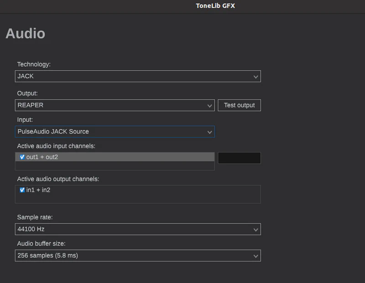Click the Active audio input channels label
Screen dimensions: 365x283
(56, 146)
